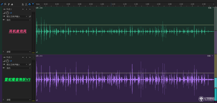This screenshot has height=103, width=217.
Task: Open the fx effects view
Action: pos(5,4)
